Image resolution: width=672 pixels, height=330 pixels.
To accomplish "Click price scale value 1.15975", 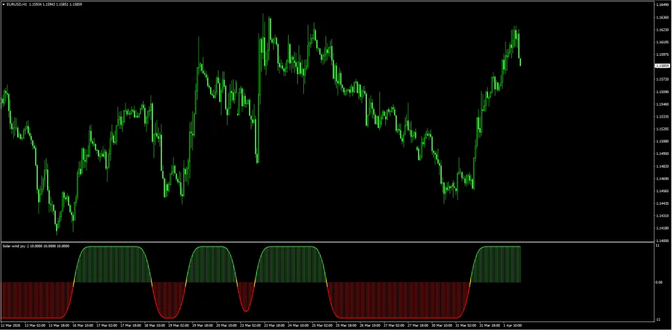I will pyautogui.click(x=662, y=54).
